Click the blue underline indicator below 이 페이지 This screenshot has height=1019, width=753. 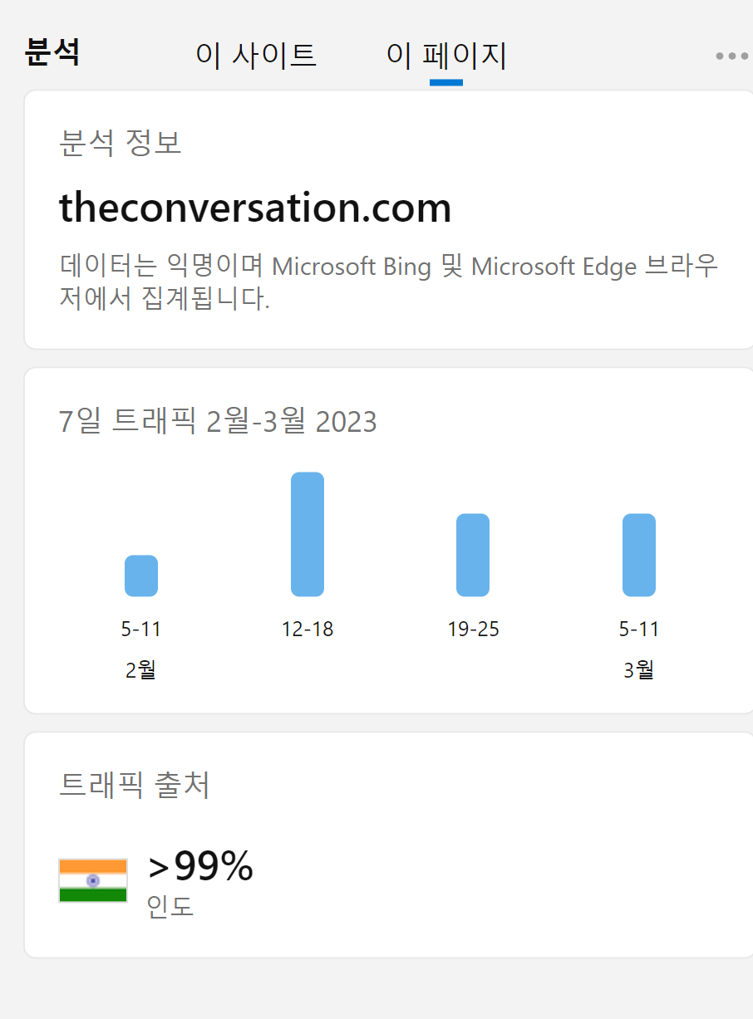[445, 81]
